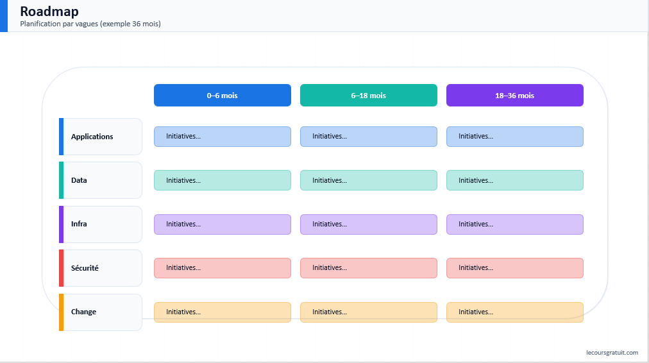Select Applications initiatives box under 18–36 mois
Viewport: 649px width, 363px height.
point(514,137)
